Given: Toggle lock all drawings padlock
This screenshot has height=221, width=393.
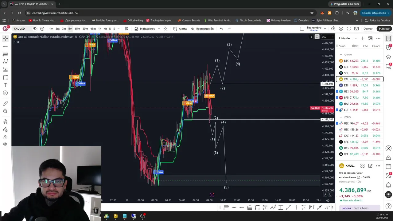Looking at the screenshot, I should point(5,137).
